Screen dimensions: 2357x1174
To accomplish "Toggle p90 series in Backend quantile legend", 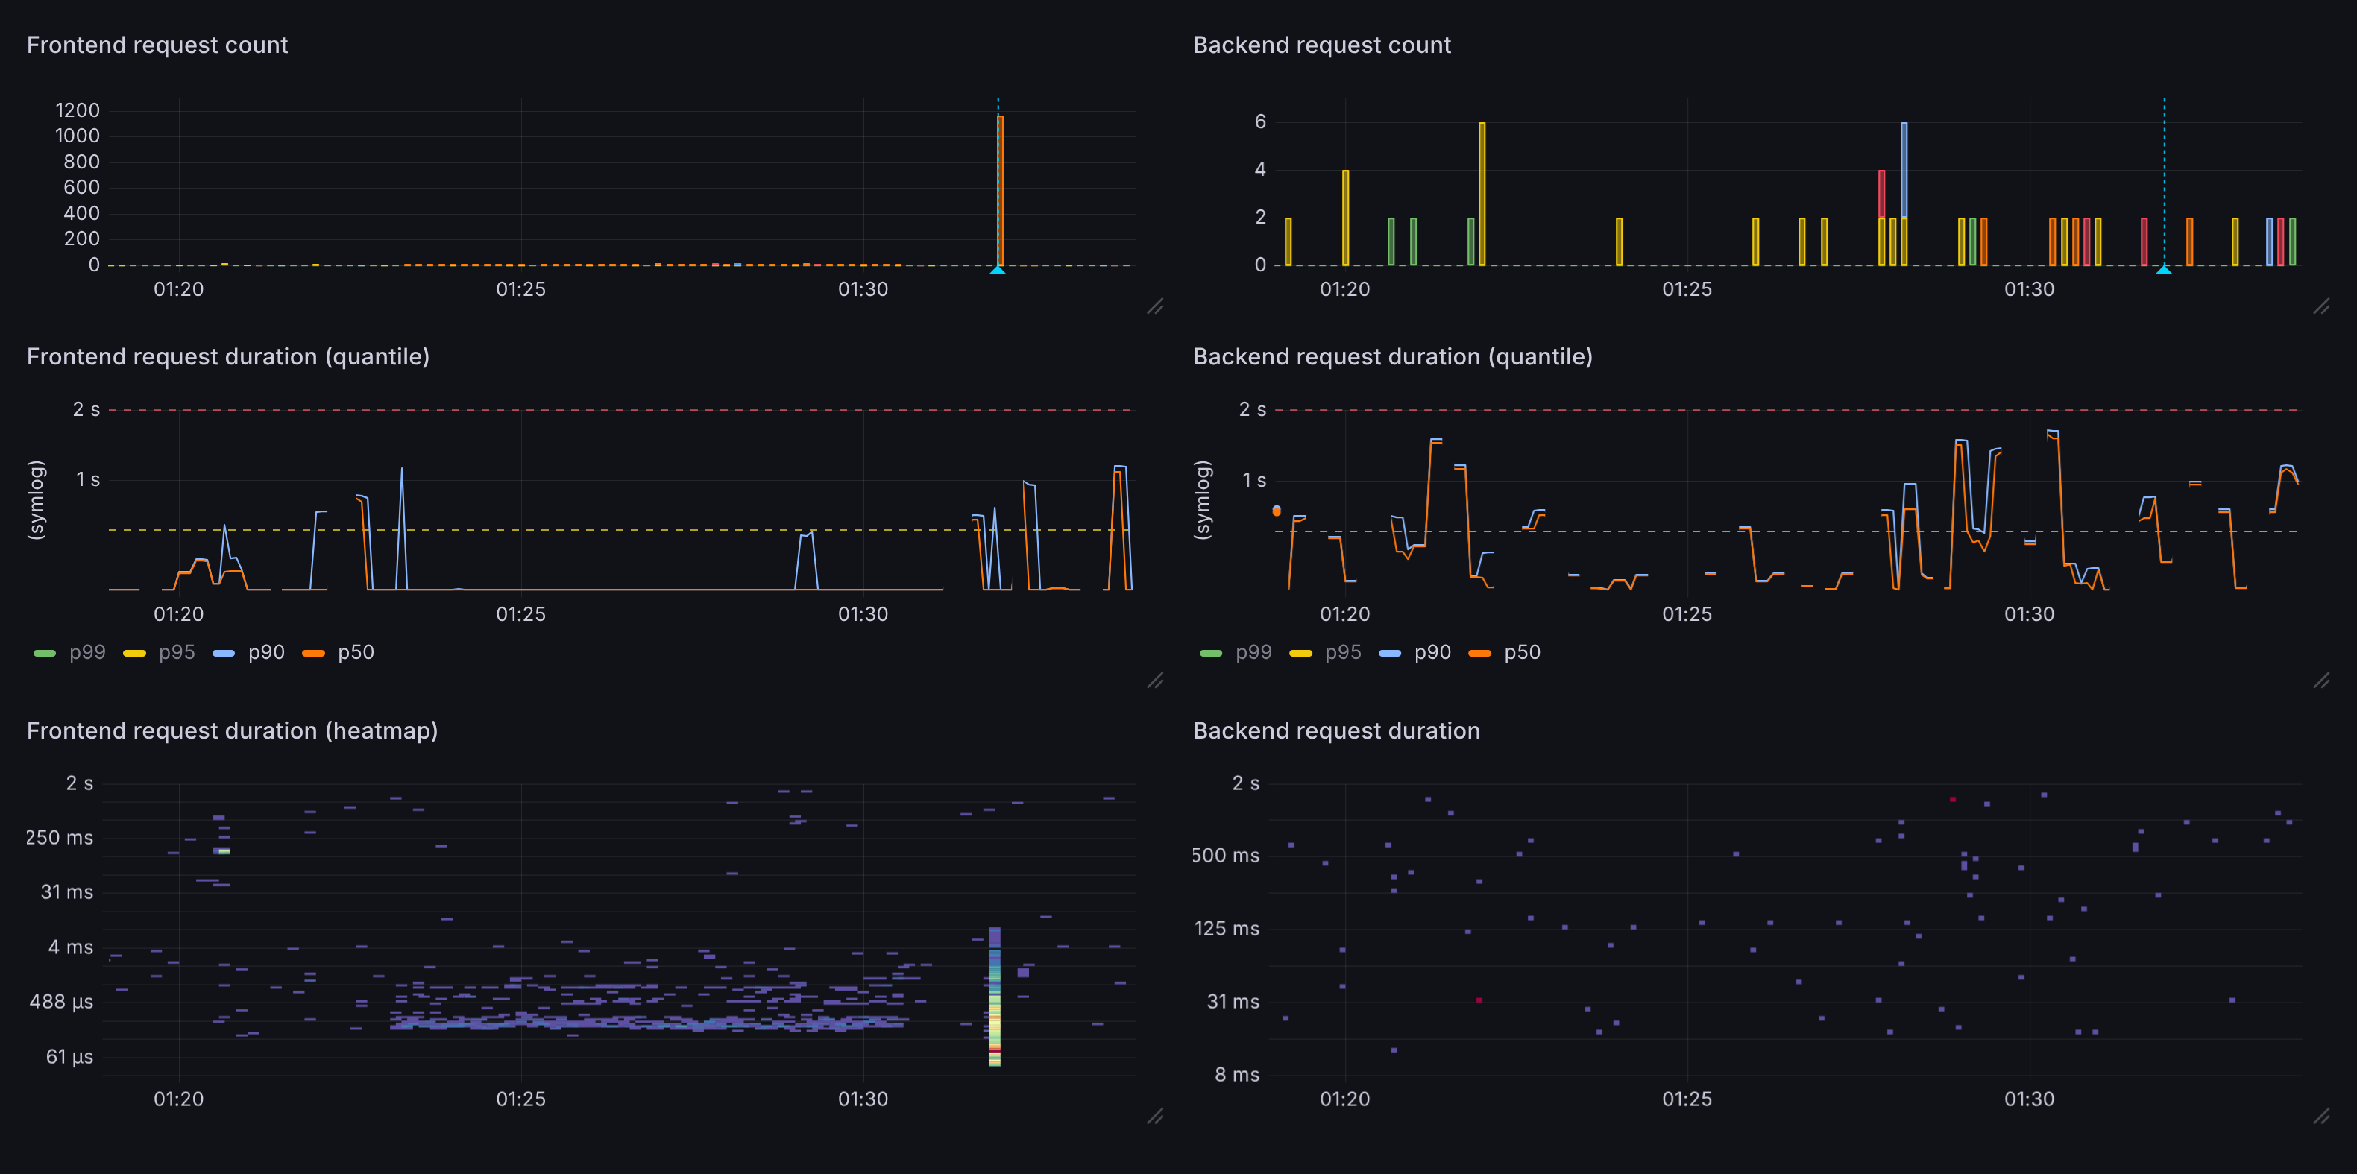I will (1432, 653).
